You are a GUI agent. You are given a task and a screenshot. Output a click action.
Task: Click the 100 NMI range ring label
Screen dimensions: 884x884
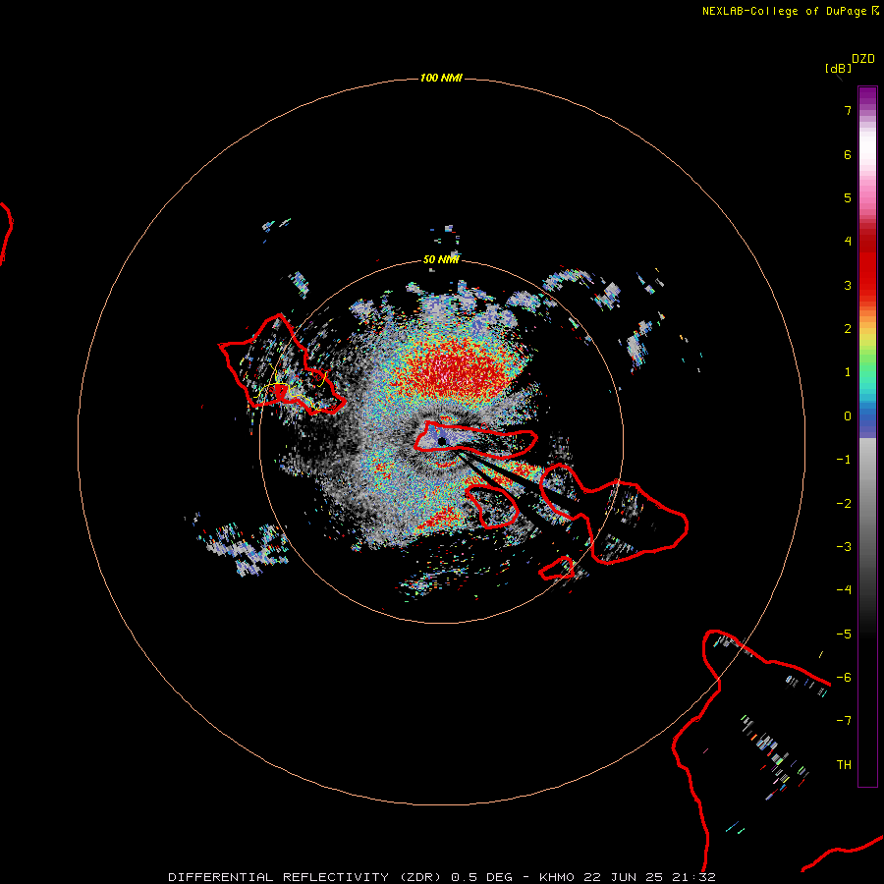[x=441, y=78]
